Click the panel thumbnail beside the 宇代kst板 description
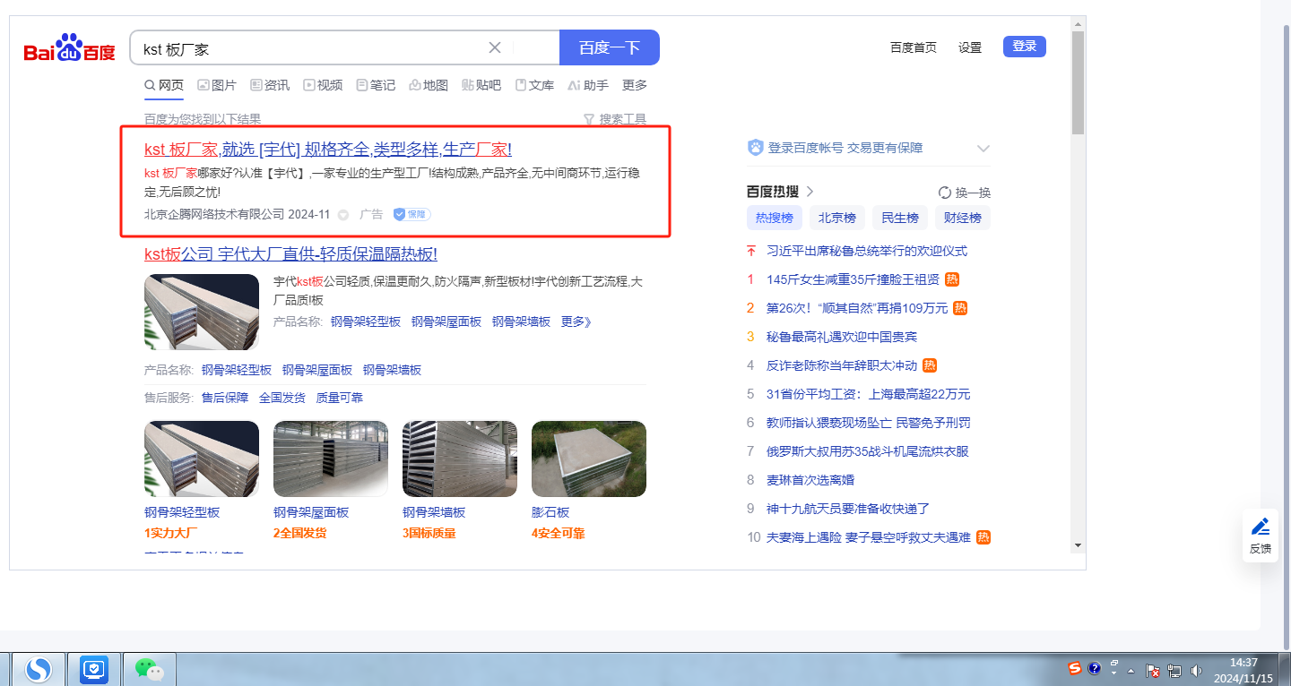 coord(202,312)
